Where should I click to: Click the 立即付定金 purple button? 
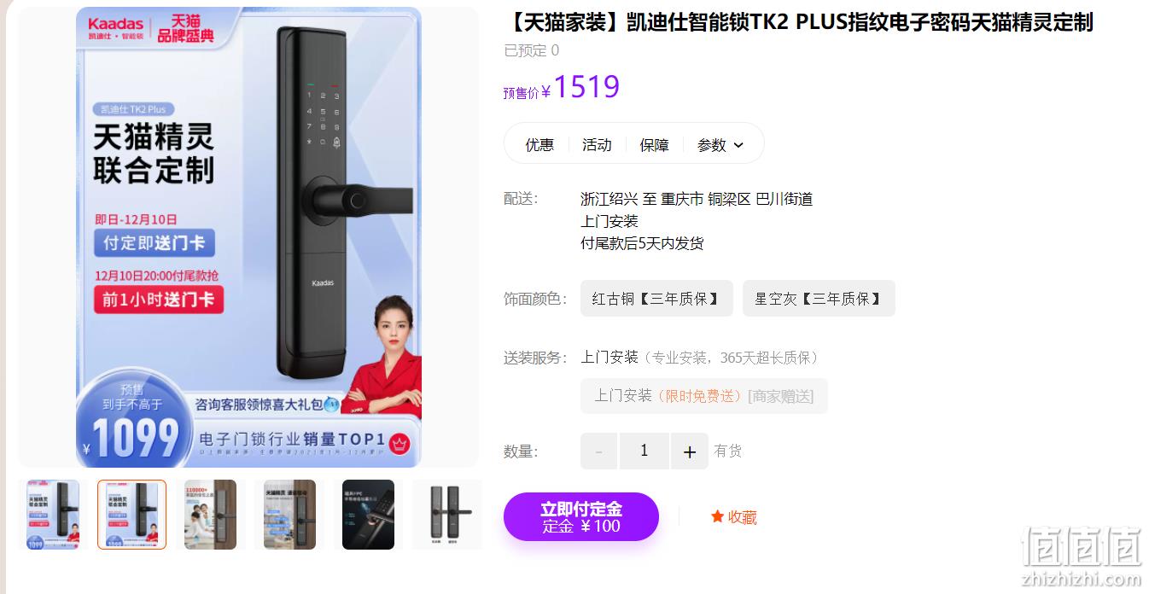tap(581, 516)
